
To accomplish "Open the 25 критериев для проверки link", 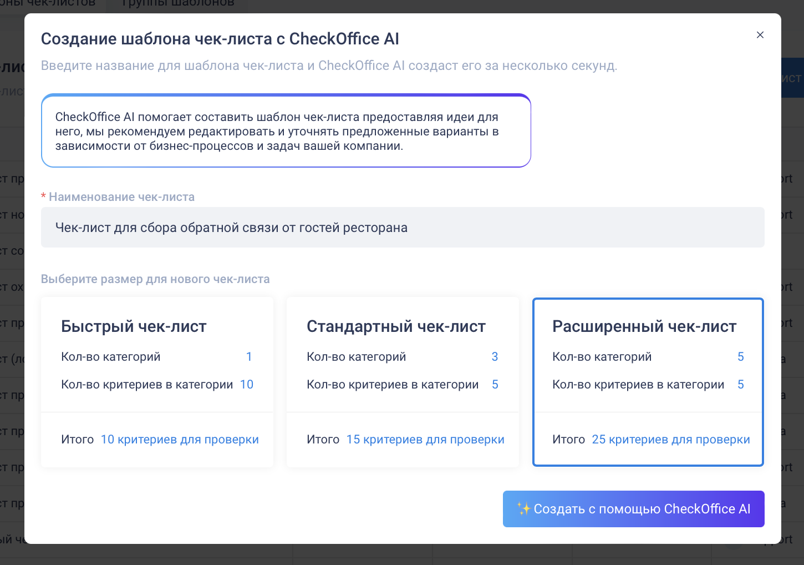I will [671, 439].
